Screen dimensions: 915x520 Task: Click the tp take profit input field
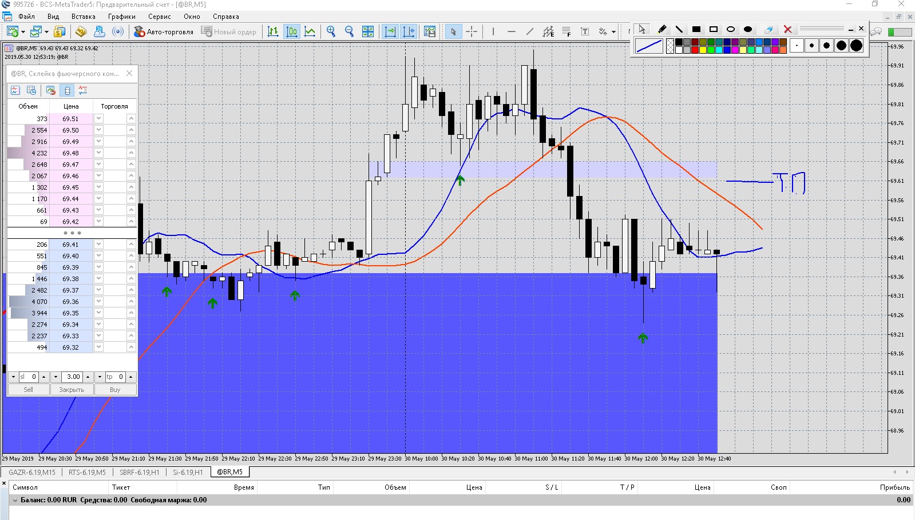click(x=116, y=377)
